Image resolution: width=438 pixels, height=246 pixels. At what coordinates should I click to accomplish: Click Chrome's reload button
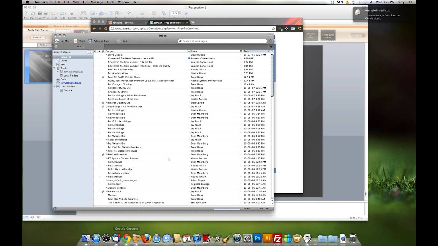coord(106,29)
